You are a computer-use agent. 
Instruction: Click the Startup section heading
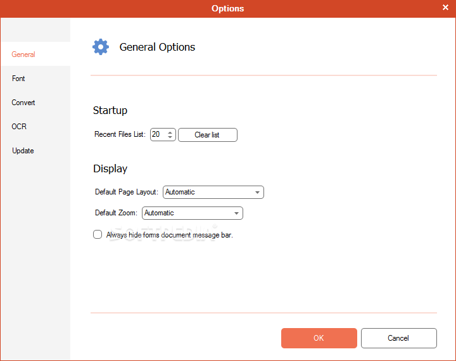110,111
